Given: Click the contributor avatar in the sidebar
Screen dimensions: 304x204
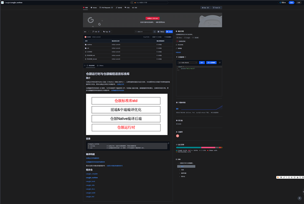Looking at the screenshot, I should (178, 135).
